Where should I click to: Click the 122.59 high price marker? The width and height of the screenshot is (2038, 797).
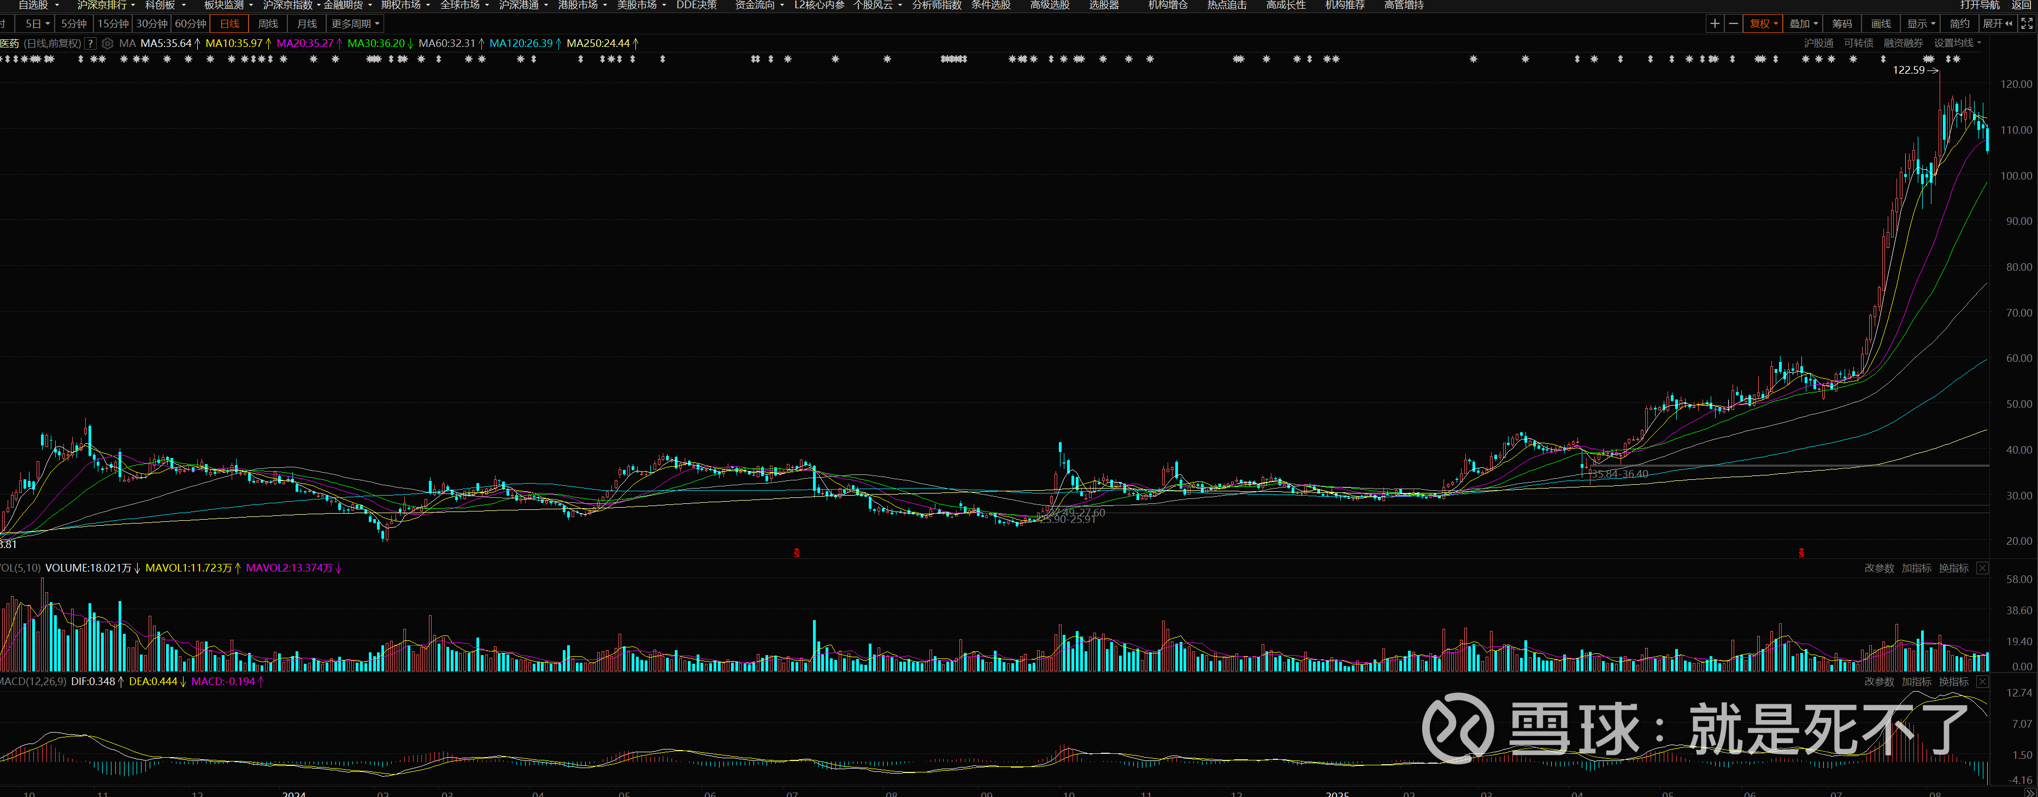(x=1909, y=70)
